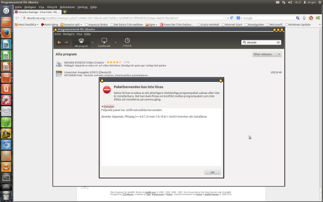The image size is (323, 202).
Task: Open System Settings wrench-and-gear dock icon
Action: coord(6,100)
